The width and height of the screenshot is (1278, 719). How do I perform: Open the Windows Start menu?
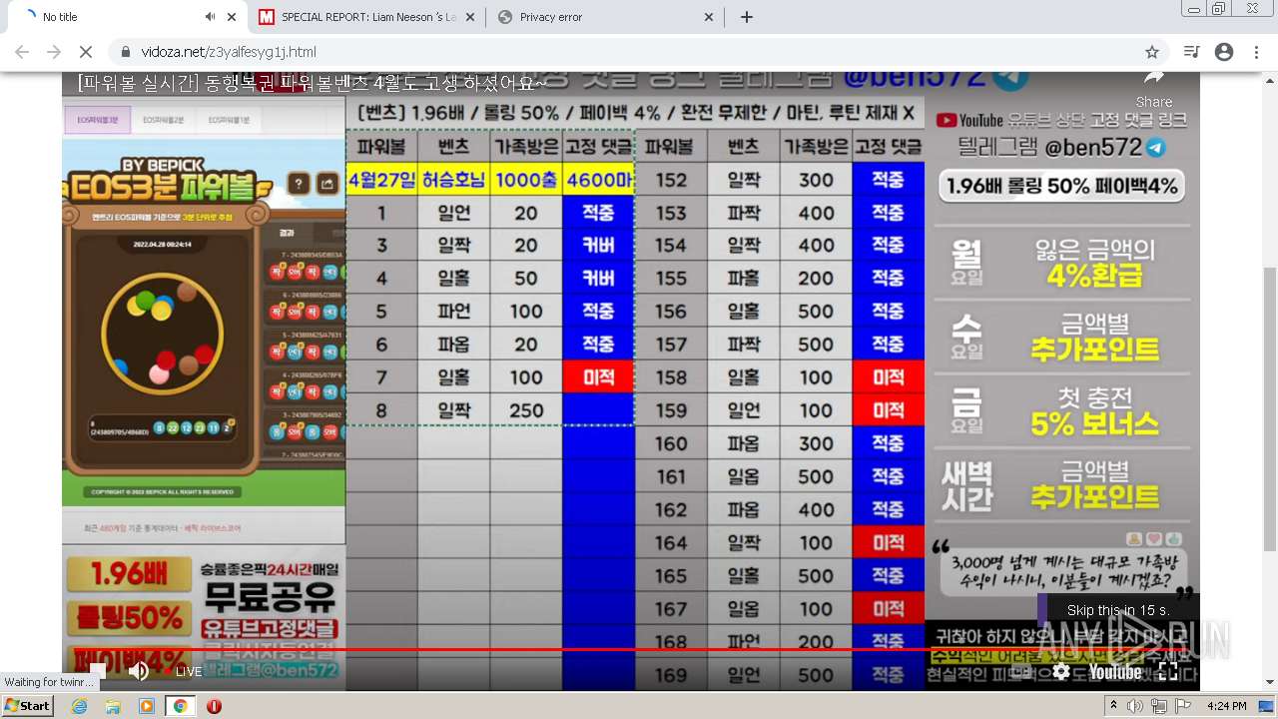pos(28,706)
